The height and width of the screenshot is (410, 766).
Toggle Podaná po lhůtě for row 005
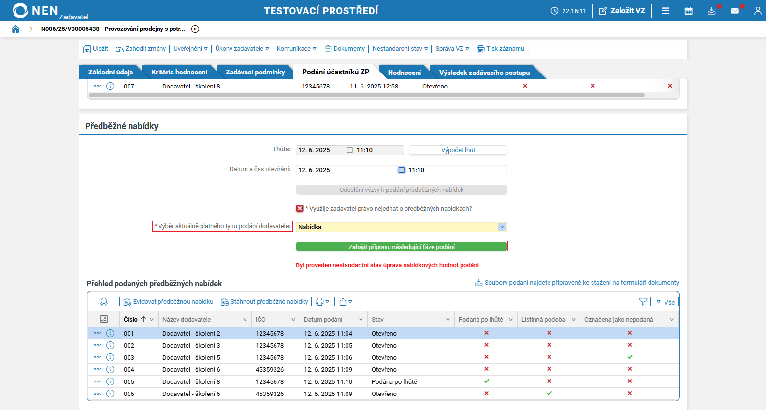486,381
